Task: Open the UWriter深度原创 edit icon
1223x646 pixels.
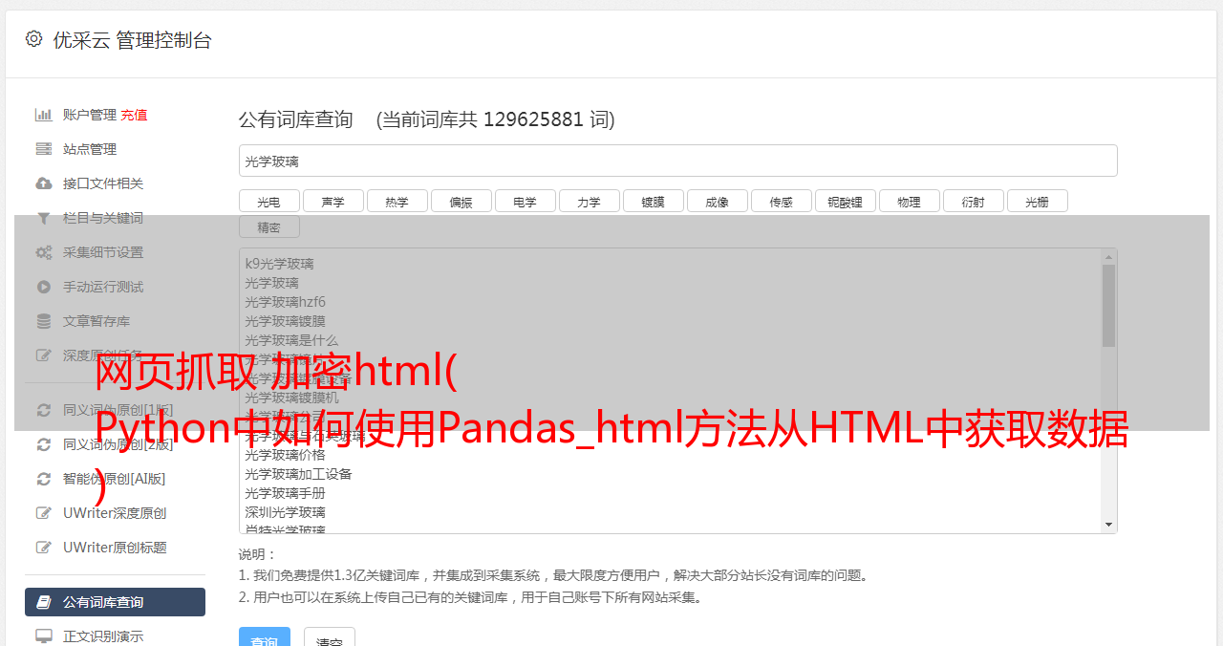Action: point(44,513)
